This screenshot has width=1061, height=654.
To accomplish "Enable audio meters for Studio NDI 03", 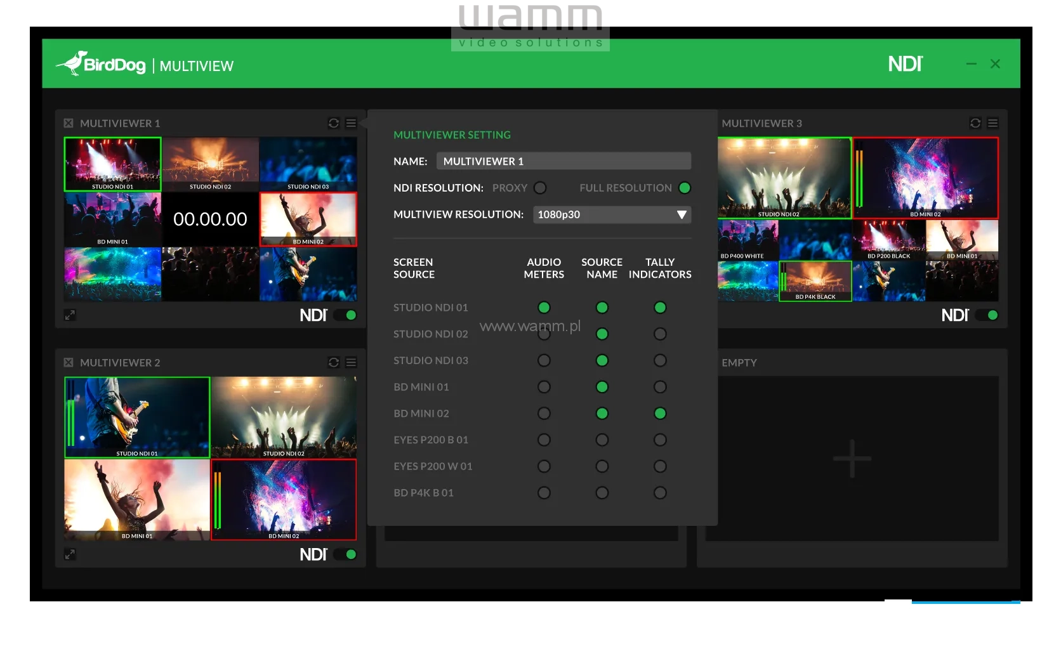I will pyautogui.click(x=544, y=360).
